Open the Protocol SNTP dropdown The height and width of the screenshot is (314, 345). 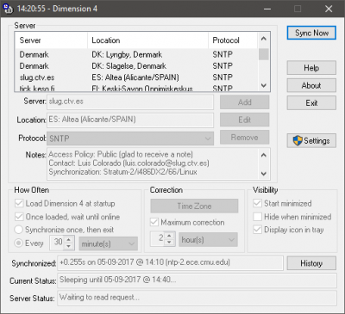(x=130, y=139)
